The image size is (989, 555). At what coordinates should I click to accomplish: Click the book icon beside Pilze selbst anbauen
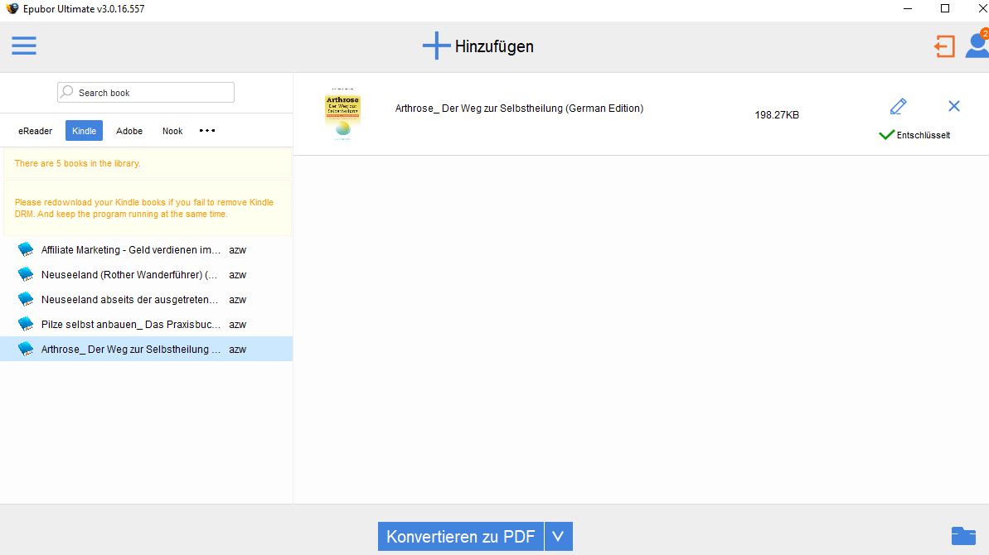[25, 324]
